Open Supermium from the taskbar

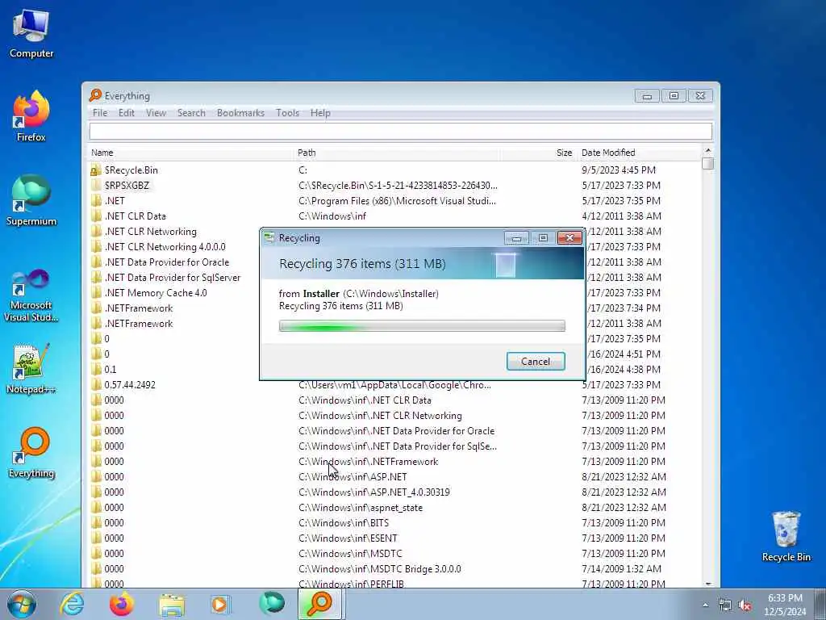click(x=271, y=604)
